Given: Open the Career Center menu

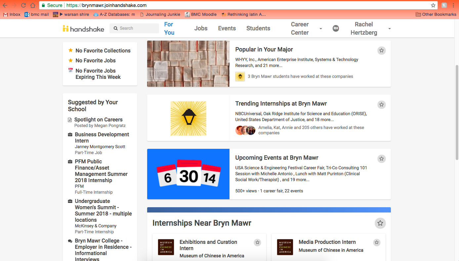Looking at the screenshot, I should [300, 28].
